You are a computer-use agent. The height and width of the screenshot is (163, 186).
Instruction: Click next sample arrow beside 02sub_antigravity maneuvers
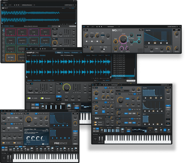coord(50,26)
